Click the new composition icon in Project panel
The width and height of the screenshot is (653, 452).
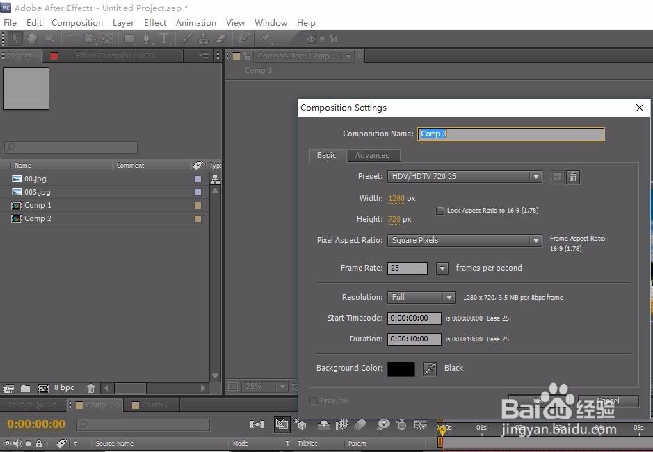[43, 389]
